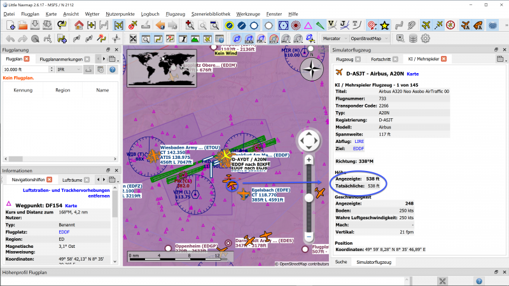Toggle userpoints yellow star icon
This screenshot has width=509, height=286.
[385, 25]
